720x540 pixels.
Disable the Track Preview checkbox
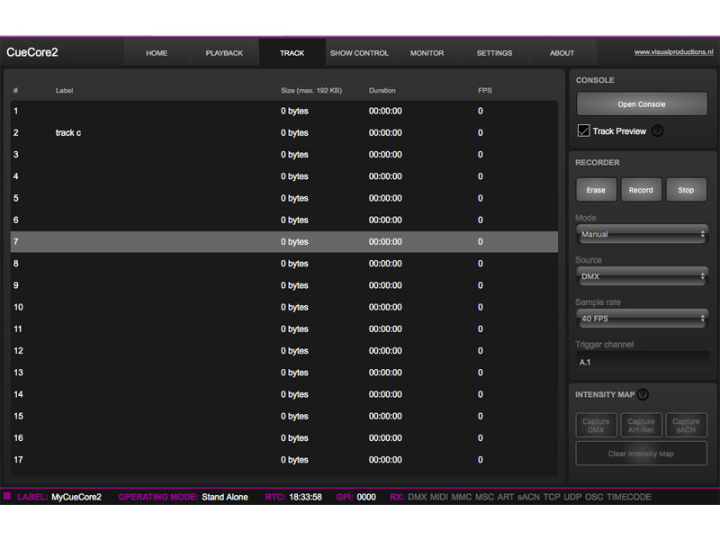pyautogui.click(x=583, y=130)
